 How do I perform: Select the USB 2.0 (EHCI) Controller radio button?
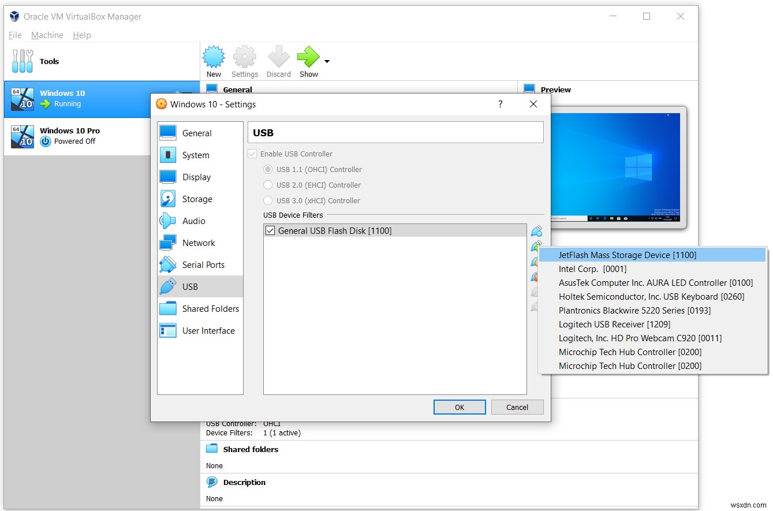(268, 185)
